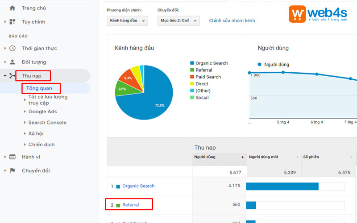
Task: Click new users total 5.339
Action: 290,172
